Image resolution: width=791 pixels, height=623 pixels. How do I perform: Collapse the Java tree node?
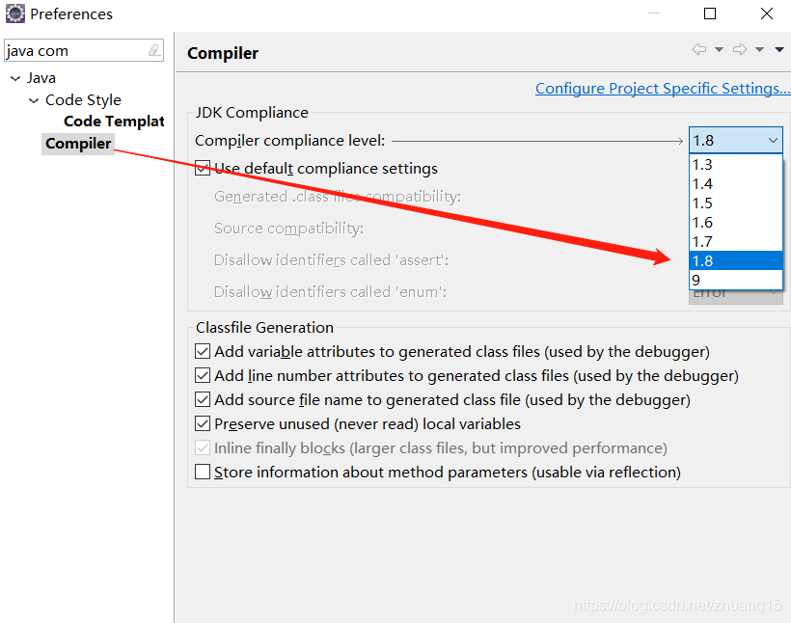15,78
